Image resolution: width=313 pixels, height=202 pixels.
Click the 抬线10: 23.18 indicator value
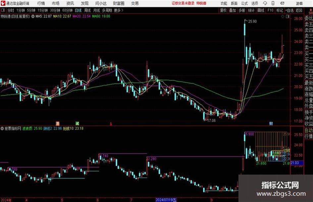click(73, 129)
